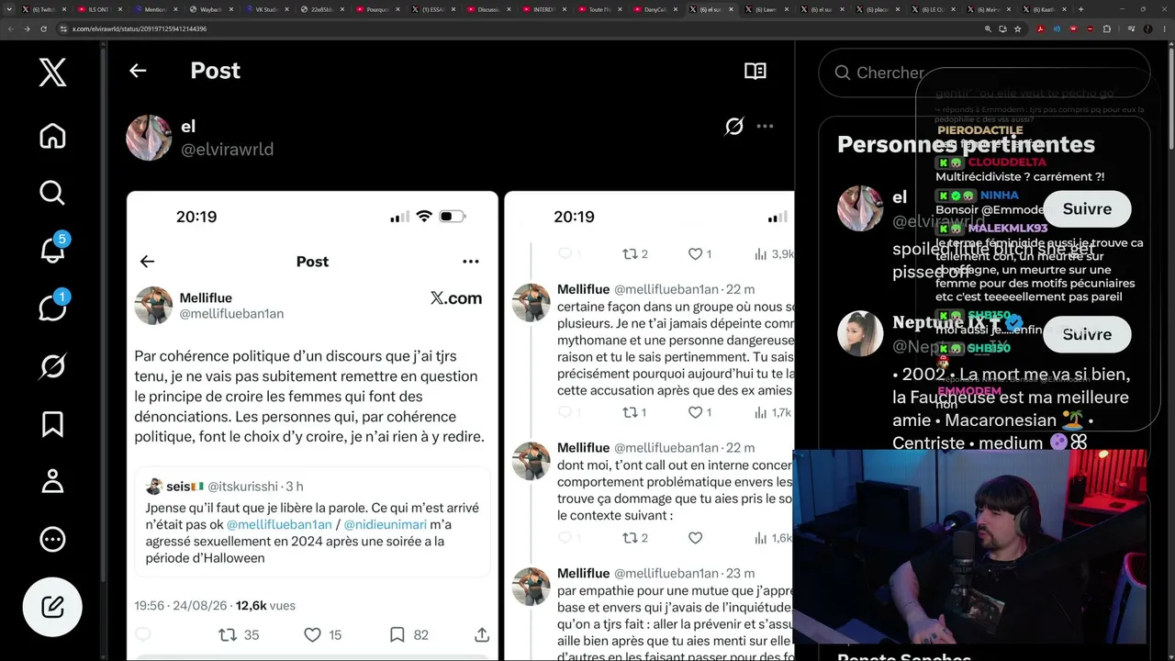Open the More circle icon in sidebar

tap(52, 539)
